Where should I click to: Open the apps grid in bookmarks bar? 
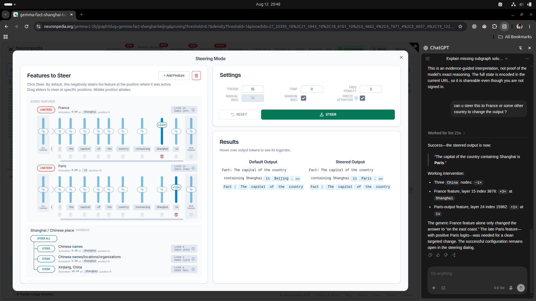(x=6, y=37)
